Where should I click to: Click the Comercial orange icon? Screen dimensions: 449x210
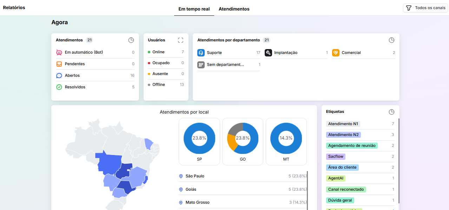(x=336, y=53)
